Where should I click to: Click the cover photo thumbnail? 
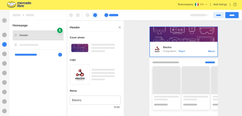[80, 48]
